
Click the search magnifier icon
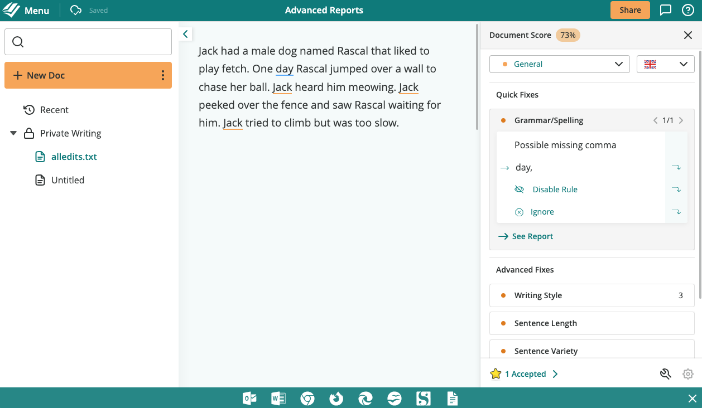pyautogui.click(x=18, y=42)
